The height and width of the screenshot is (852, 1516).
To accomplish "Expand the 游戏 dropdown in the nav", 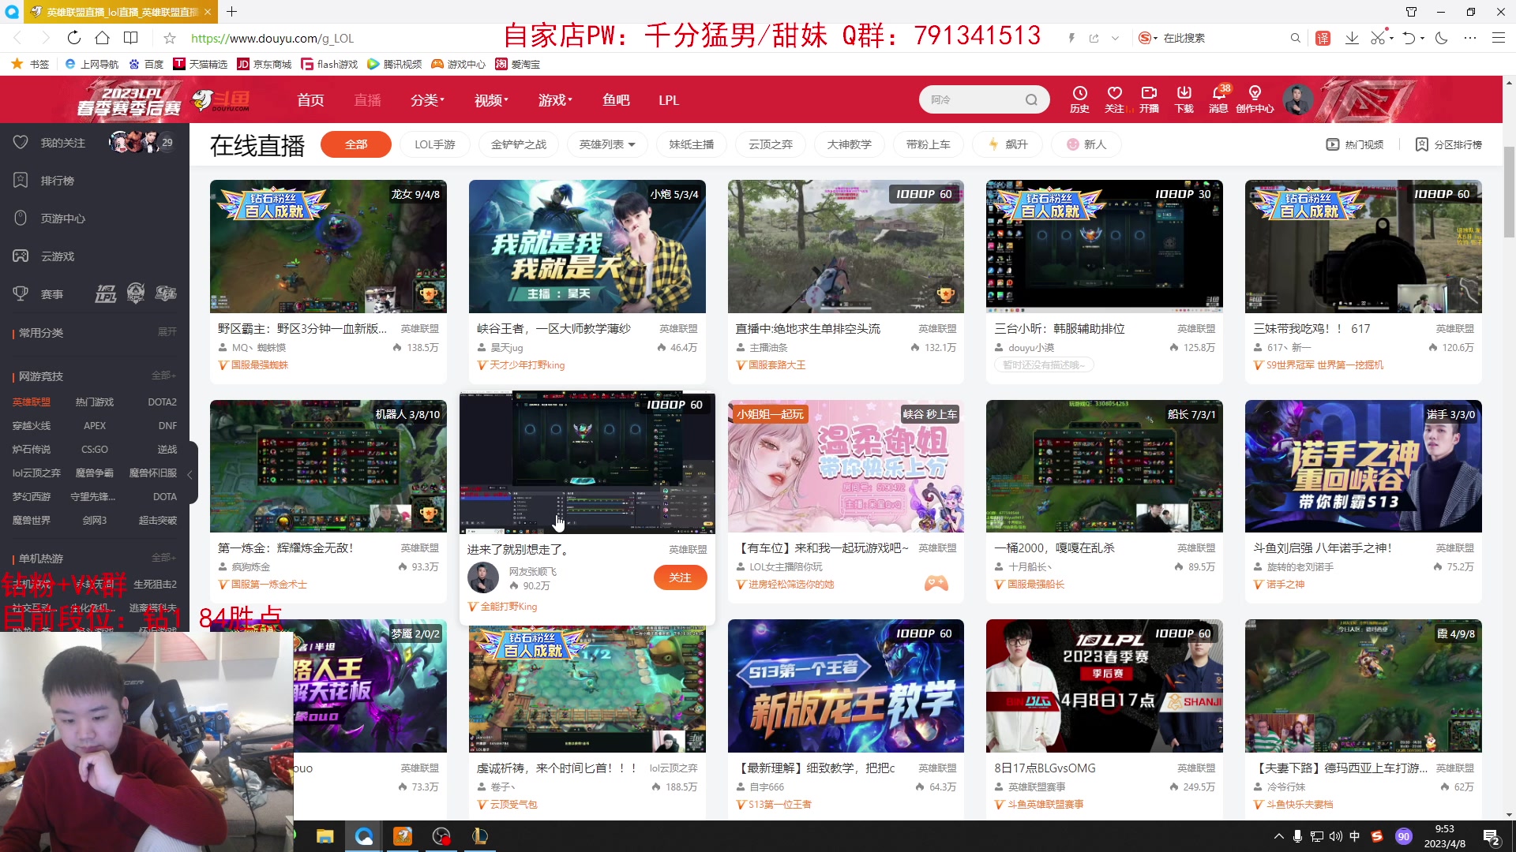I will [x=555, y=100].
